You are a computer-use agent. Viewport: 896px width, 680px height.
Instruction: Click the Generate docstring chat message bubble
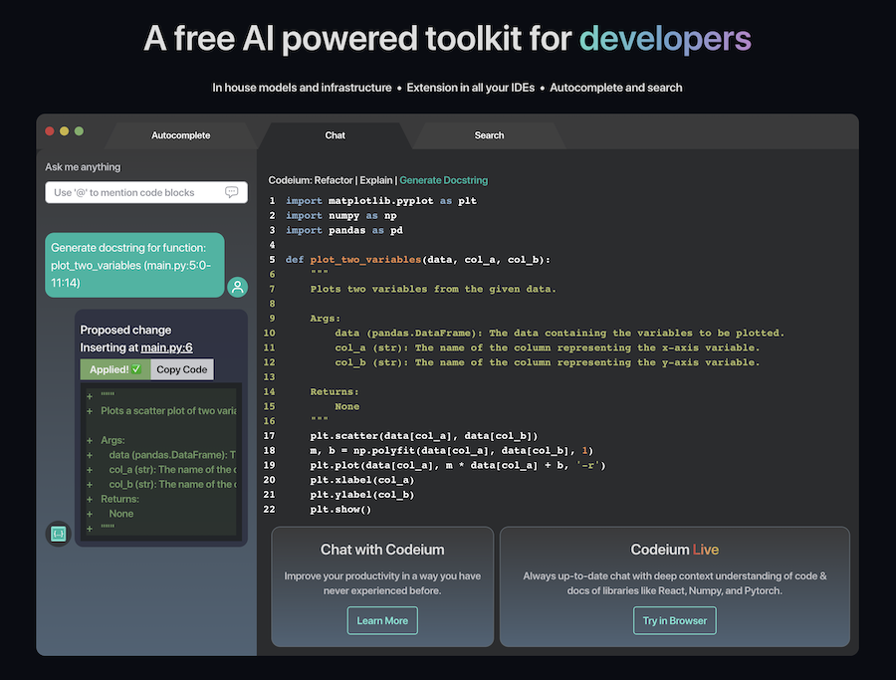coord(134,265)
